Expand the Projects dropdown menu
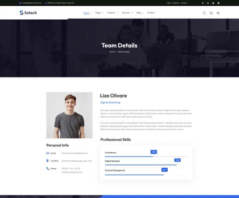The width and height of the screenshot is (239, 198). pos(112,13)
